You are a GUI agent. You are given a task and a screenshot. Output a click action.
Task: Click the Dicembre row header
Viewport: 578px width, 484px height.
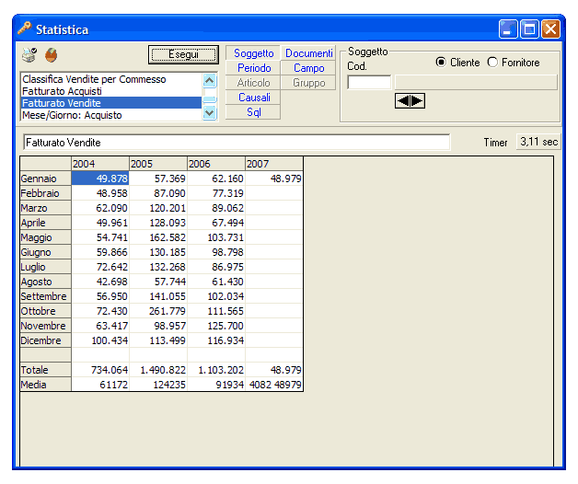pos(45,340)
